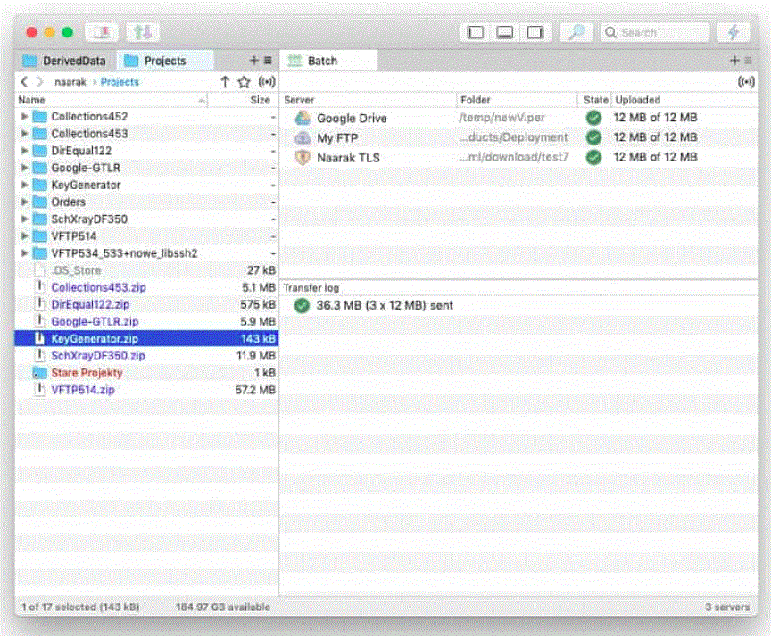The width and height of the screenshot is (771, 636).
Task: Click the Naarak TLS server icon
Action: [x=303, y=157]
